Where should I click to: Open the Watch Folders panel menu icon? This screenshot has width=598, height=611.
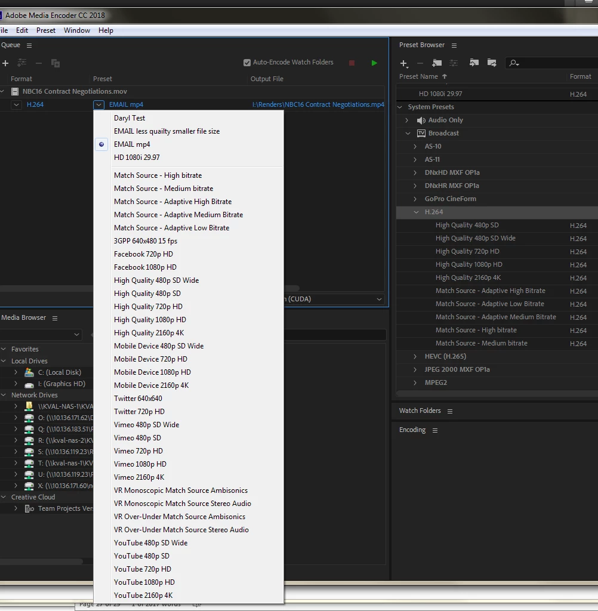pos(450,411)
